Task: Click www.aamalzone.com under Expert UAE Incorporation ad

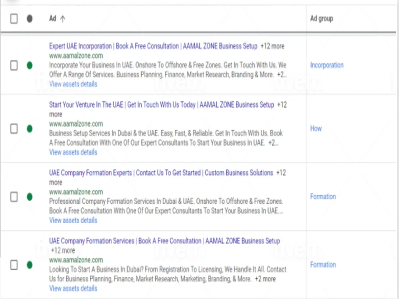Action: click(x=76, y=56)
